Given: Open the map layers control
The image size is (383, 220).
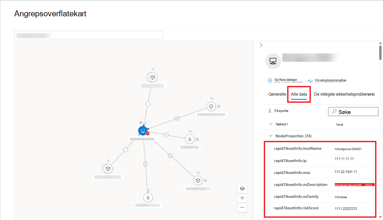Looking at the screenshot, I should coord(242,189).
